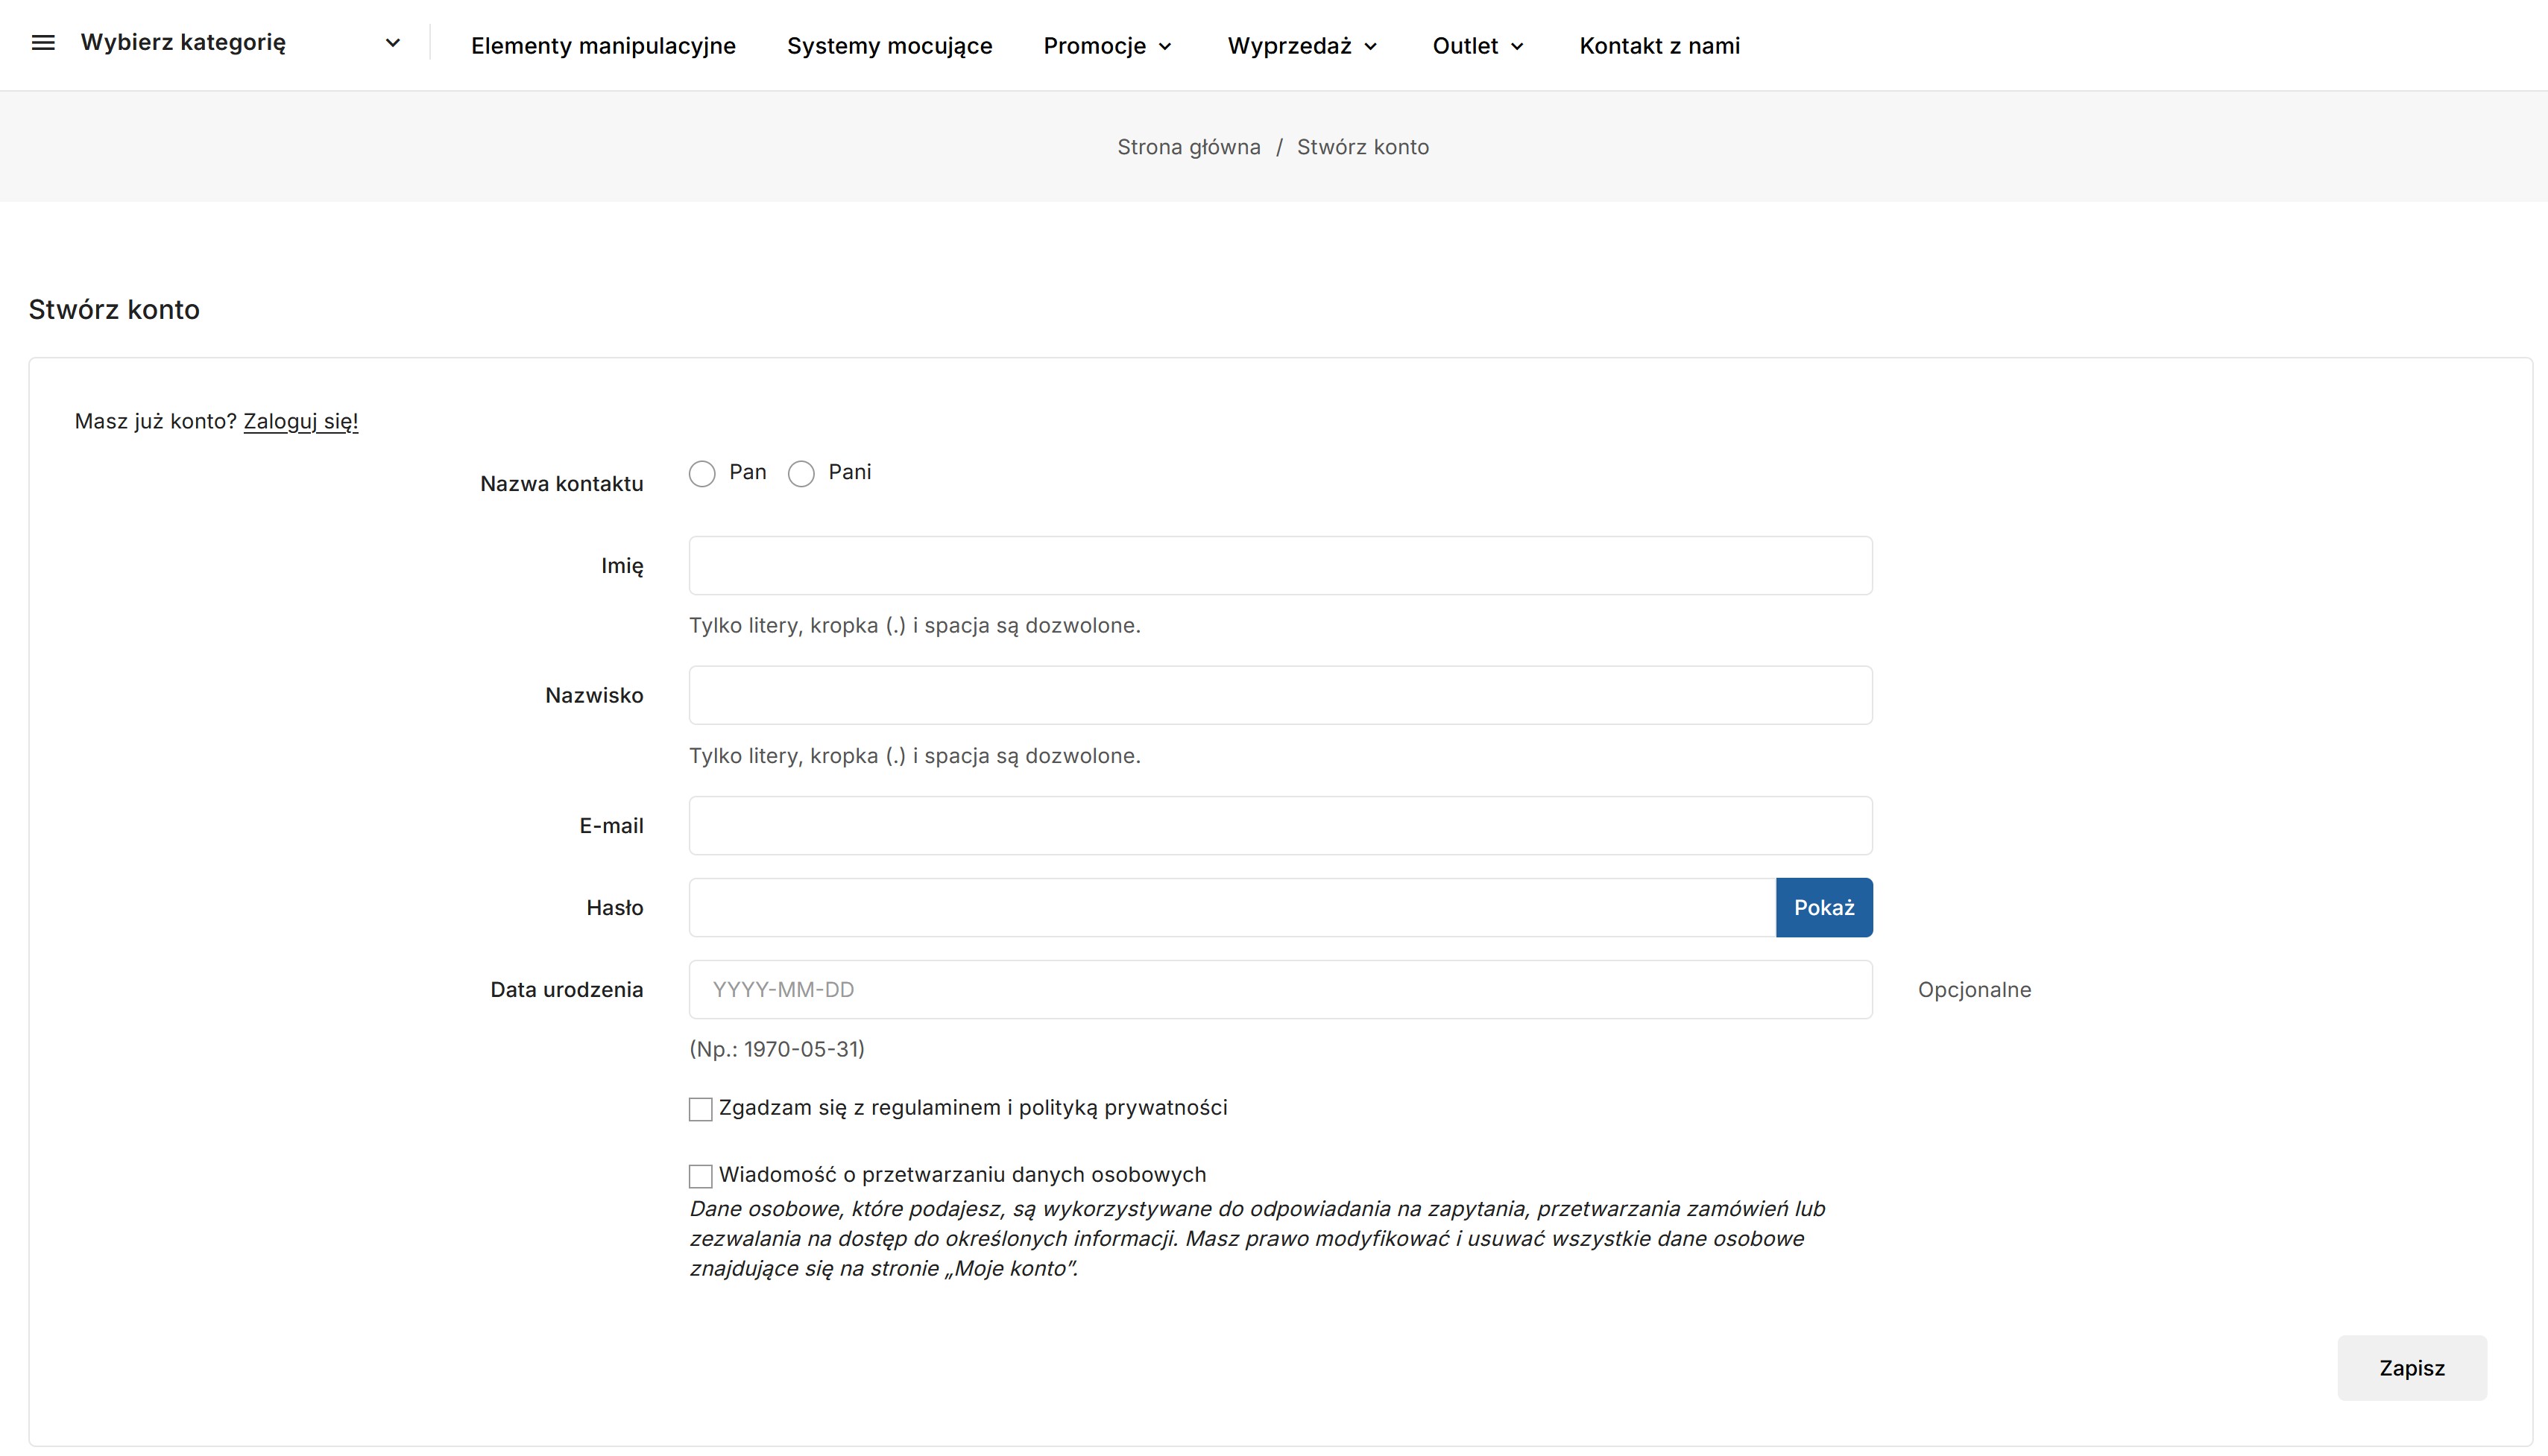This screenshot has width=2548, height=1456.
Task: Click the Zaloguj się! link
Action: click(x=300, y=421)
